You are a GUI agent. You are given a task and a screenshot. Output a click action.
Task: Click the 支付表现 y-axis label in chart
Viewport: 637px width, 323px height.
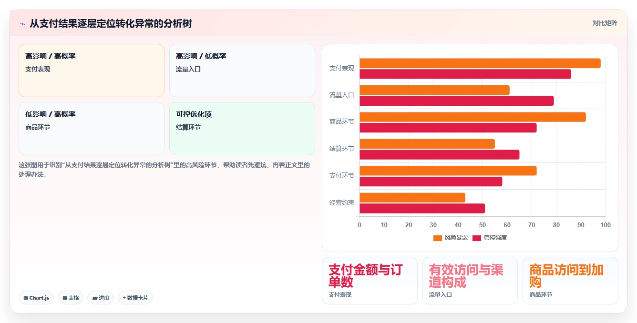(x=342, y=69)
